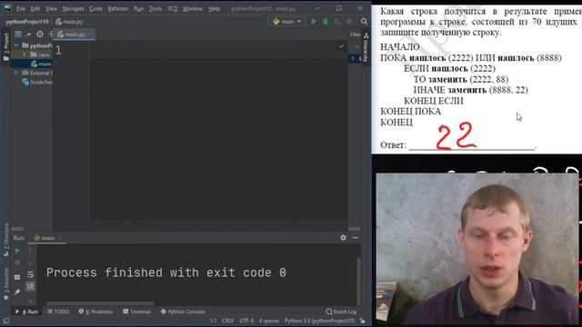This screenshot has height=327, width=582.
Task: Open the Event Log
Action: click(341, 312)
